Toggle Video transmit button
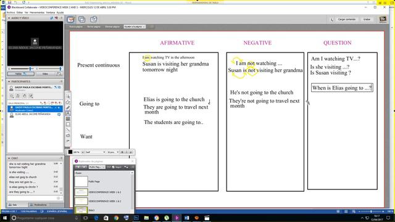The width and height of the screenshot is (395, 222). [x=45, y=74]
